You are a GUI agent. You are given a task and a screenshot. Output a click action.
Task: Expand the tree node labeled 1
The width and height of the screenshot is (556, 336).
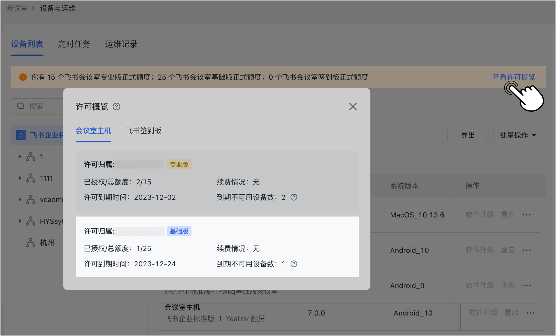(x=20, y=156)
